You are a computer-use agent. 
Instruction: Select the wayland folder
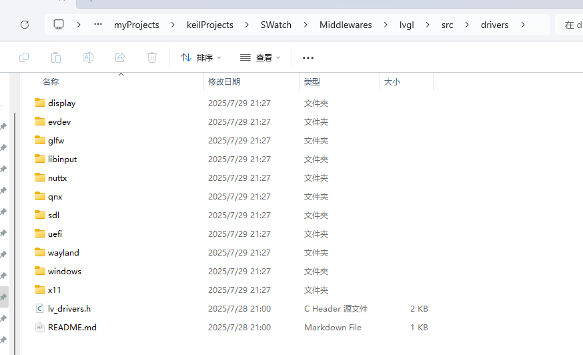tap(63, 253)
